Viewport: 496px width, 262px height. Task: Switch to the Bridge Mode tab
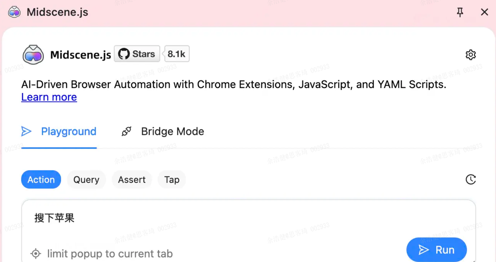tap(172, 132)
